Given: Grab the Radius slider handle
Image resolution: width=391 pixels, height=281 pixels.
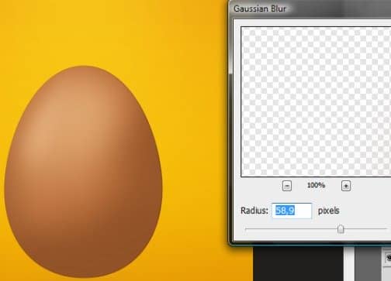Looking at the screenshot, I should click(341, 228).
